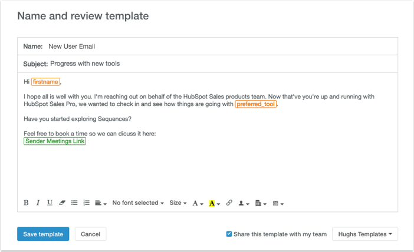
Task: Open the contact token person icon menu
Action: [x=244, y=203]
